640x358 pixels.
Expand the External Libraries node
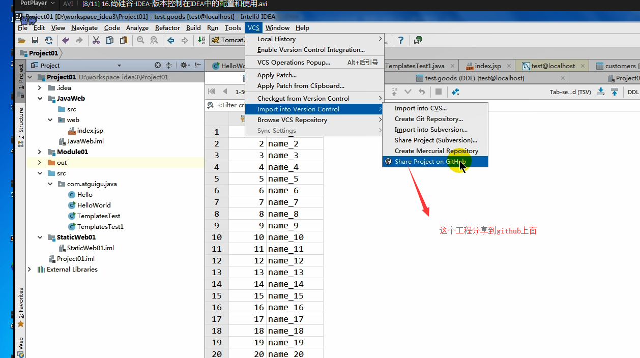tap(30, 269)
